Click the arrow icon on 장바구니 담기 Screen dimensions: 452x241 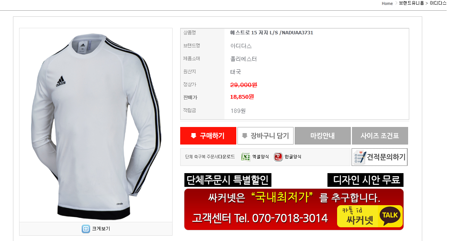point(245,136)
